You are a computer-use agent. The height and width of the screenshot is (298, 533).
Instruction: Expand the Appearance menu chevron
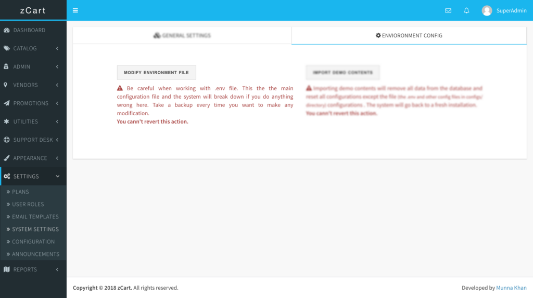(57, 158)
